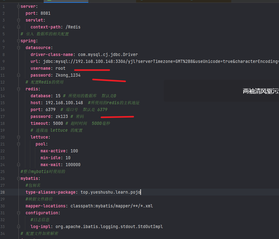
Task: Click the fold end marker at line 24
Action: (18, 165)
